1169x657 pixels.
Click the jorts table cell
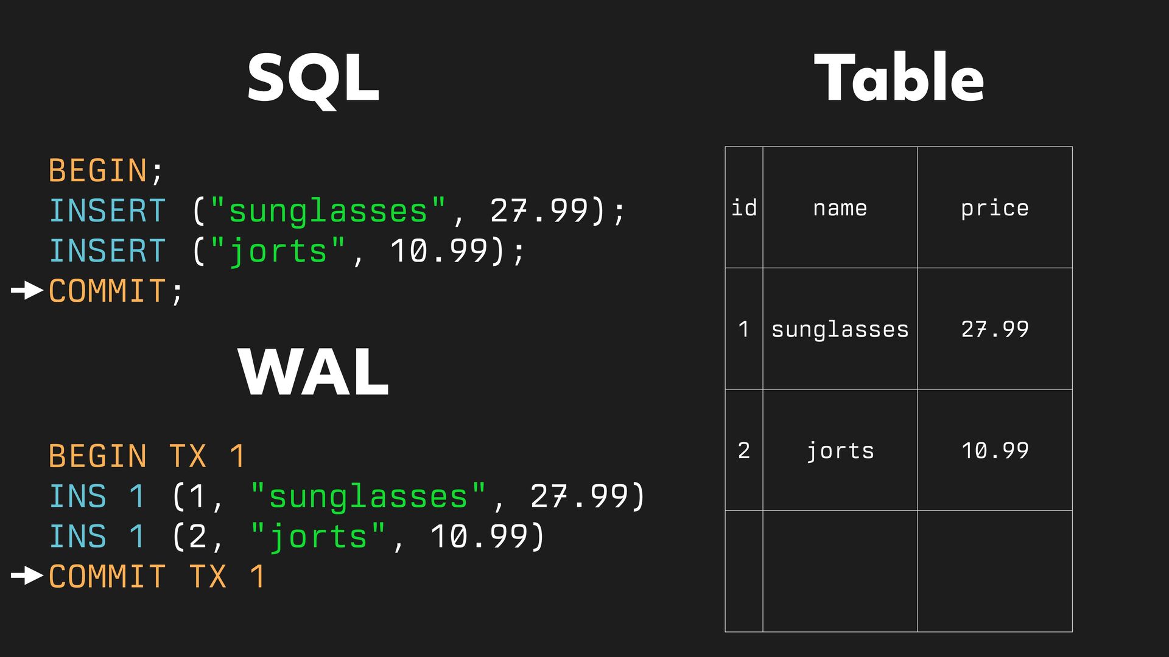(x=840, y=451)
